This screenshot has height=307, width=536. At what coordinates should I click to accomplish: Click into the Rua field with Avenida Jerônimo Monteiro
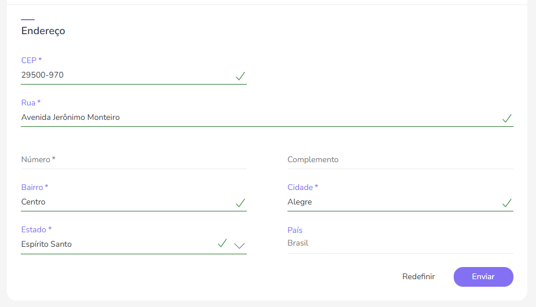pyautogui.click(x=255, y=118)
